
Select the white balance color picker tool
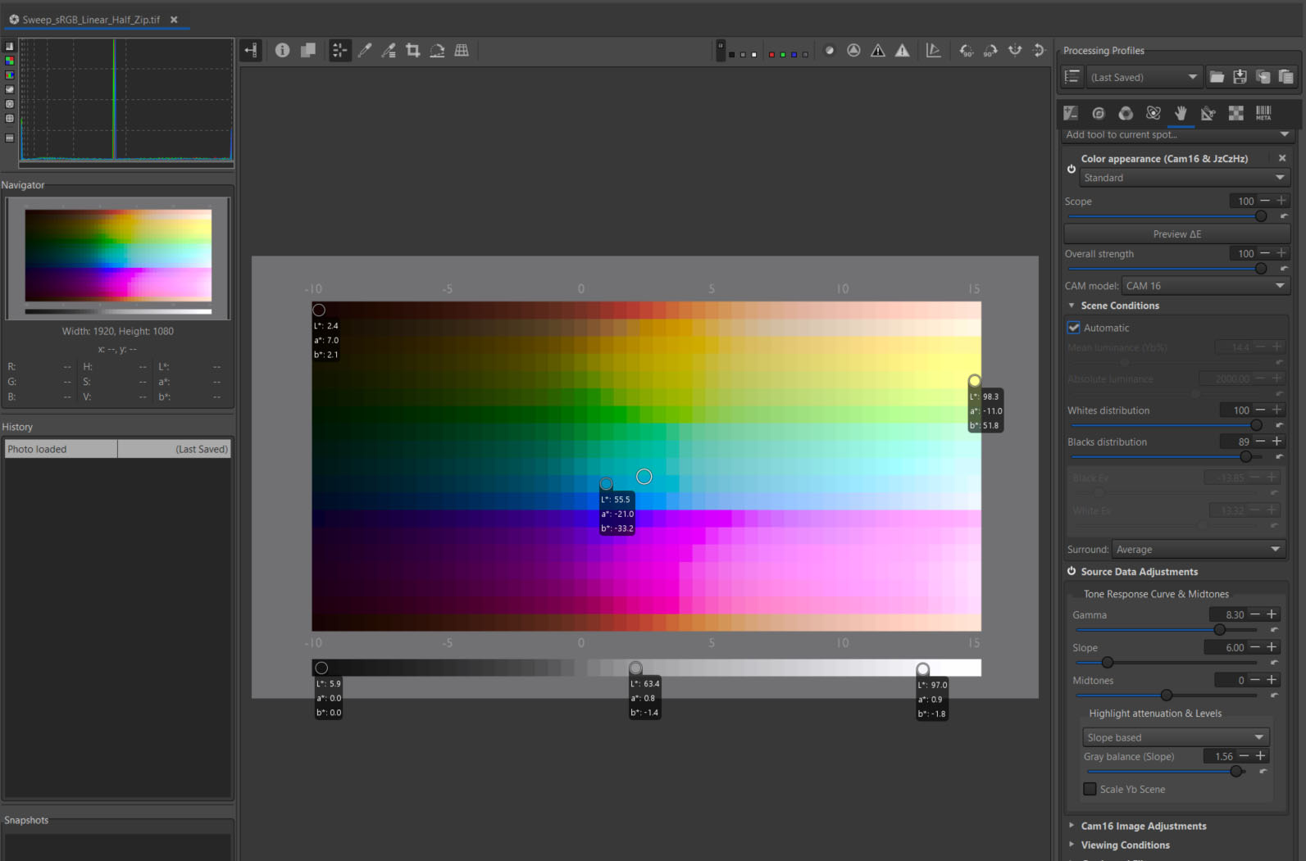click(x=365, y=51)
